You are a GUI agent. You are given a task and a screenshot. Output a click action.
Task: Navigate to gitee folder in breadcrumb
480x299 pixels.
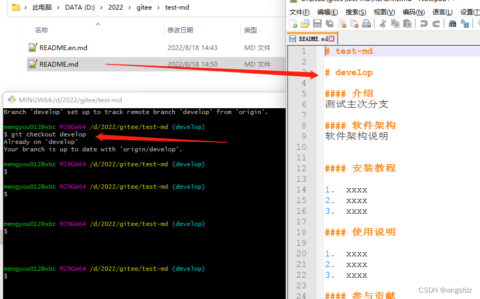click(144, 7)
